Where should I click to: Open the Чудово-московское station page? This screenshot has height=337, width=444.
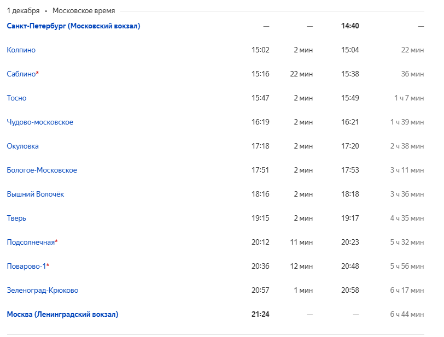point(40,122)
